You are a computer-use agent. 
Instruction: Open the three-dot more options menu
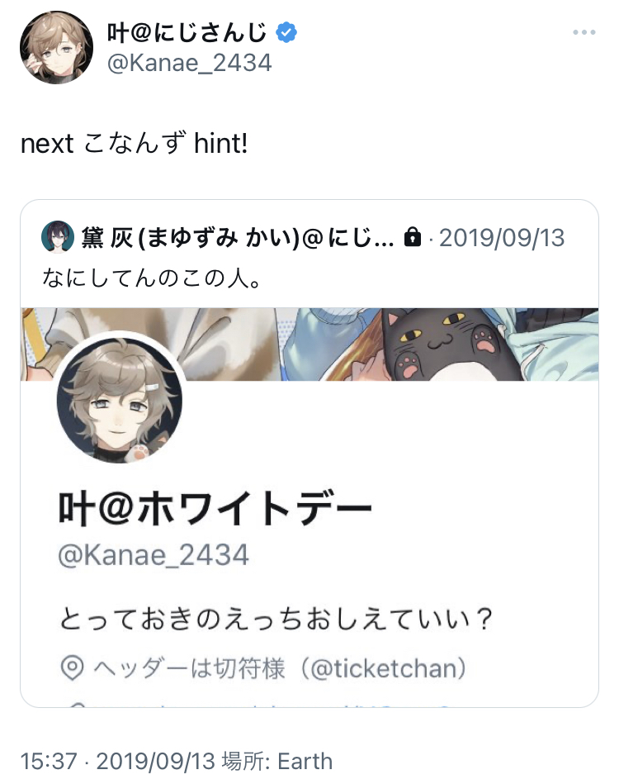tap(584, 32)
